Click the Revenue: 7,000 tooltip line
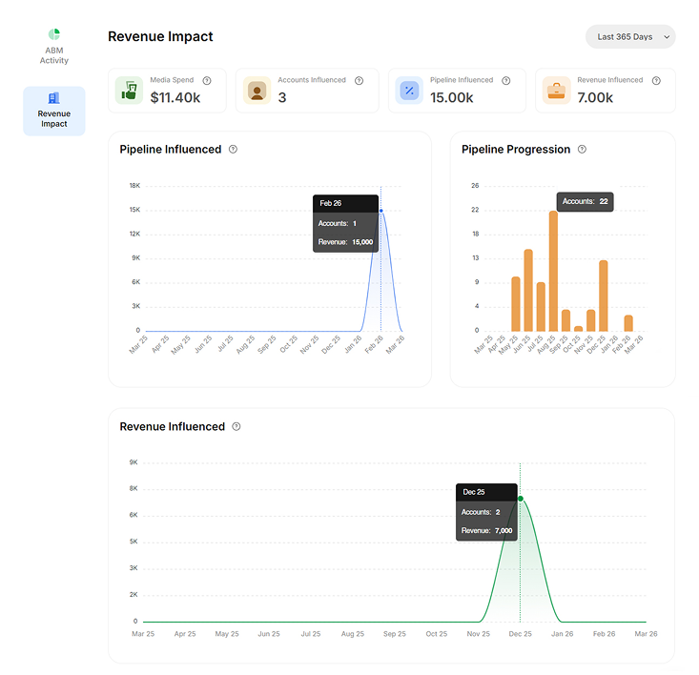The image size is (699, 675). coord(486,530)
